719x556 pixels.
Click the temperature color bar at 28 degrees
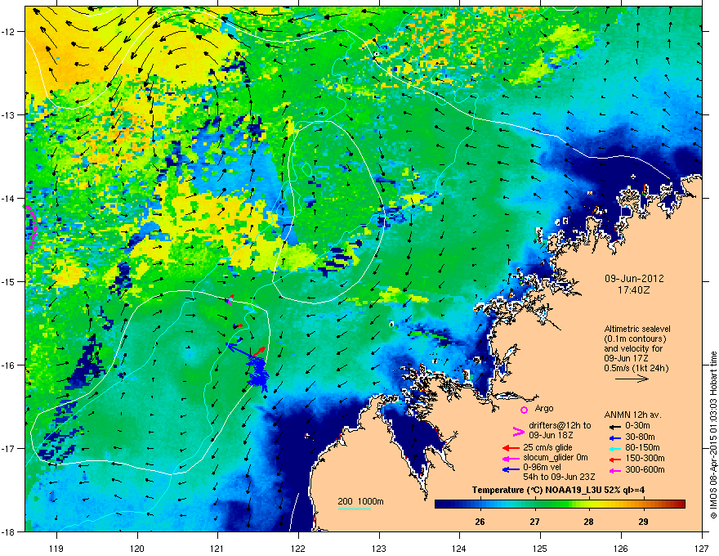pyautogui.click(x=589, y=504)
